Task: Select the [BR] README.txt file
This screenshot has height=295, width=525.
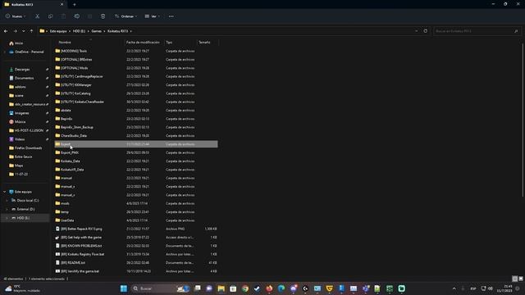Action: click(x=136, y=262)
